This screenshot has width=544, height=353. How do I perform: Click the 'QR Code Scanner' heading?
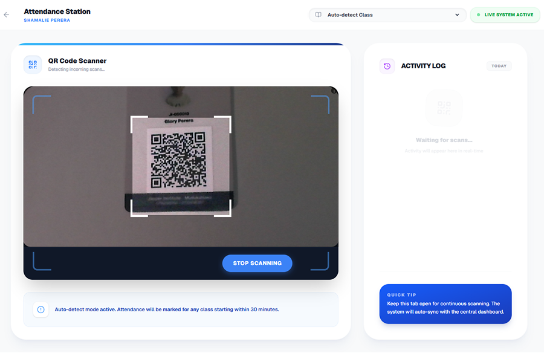pyautogui.click(x=77, y=60)
